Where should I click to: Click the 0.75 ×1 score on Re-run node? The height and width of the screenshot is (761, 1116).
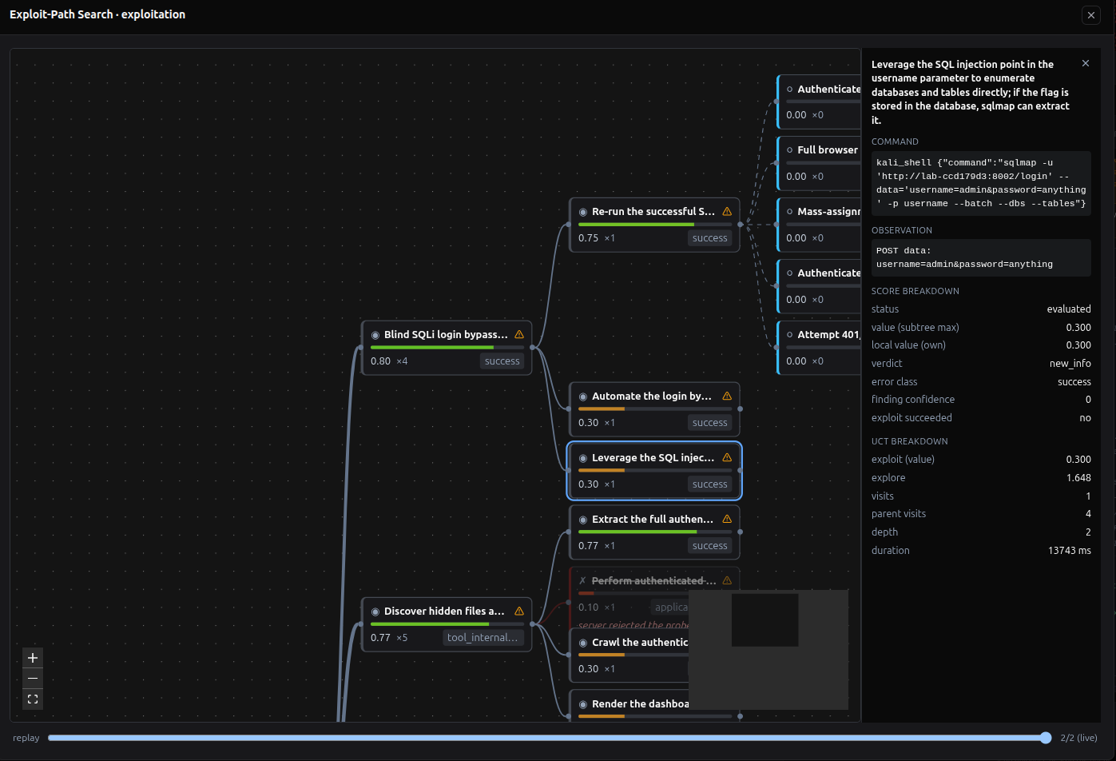(x=597, y=238)
